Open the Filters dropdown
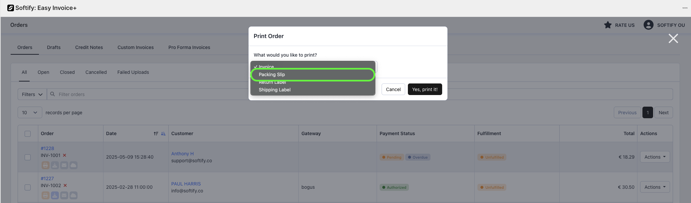691x203 pixels. tap(32, 94)
